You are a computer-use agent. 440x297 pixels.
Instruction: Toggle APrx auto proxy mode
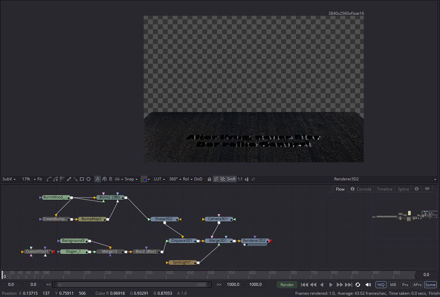[417, 285]
